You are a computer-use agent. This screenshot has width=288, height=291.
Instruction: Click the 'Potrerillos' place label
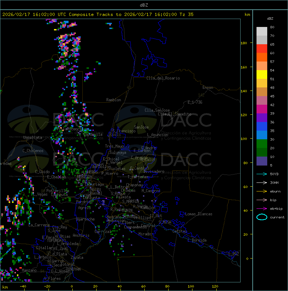click(x=58, y=191)
